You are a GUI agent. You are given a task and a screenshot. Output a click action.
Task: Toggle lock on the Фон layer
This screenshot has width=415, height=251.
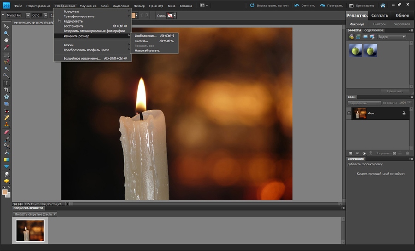(404, 113)
